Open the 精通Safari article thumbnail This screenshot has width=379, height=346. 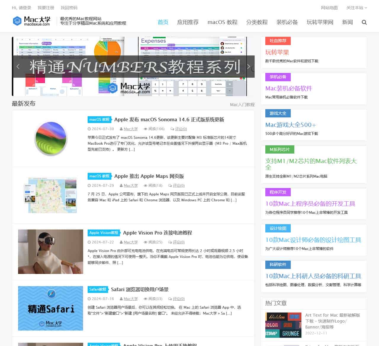click(51, 308)
